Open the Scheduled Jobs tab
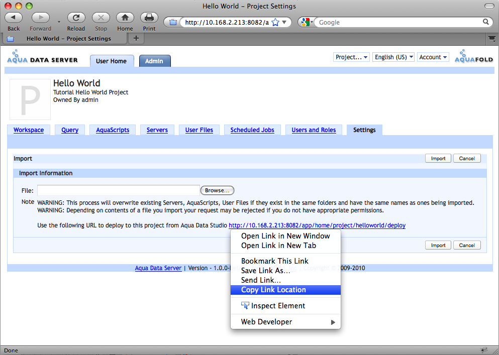Screen dimensions: 499x355 point(252,130)
